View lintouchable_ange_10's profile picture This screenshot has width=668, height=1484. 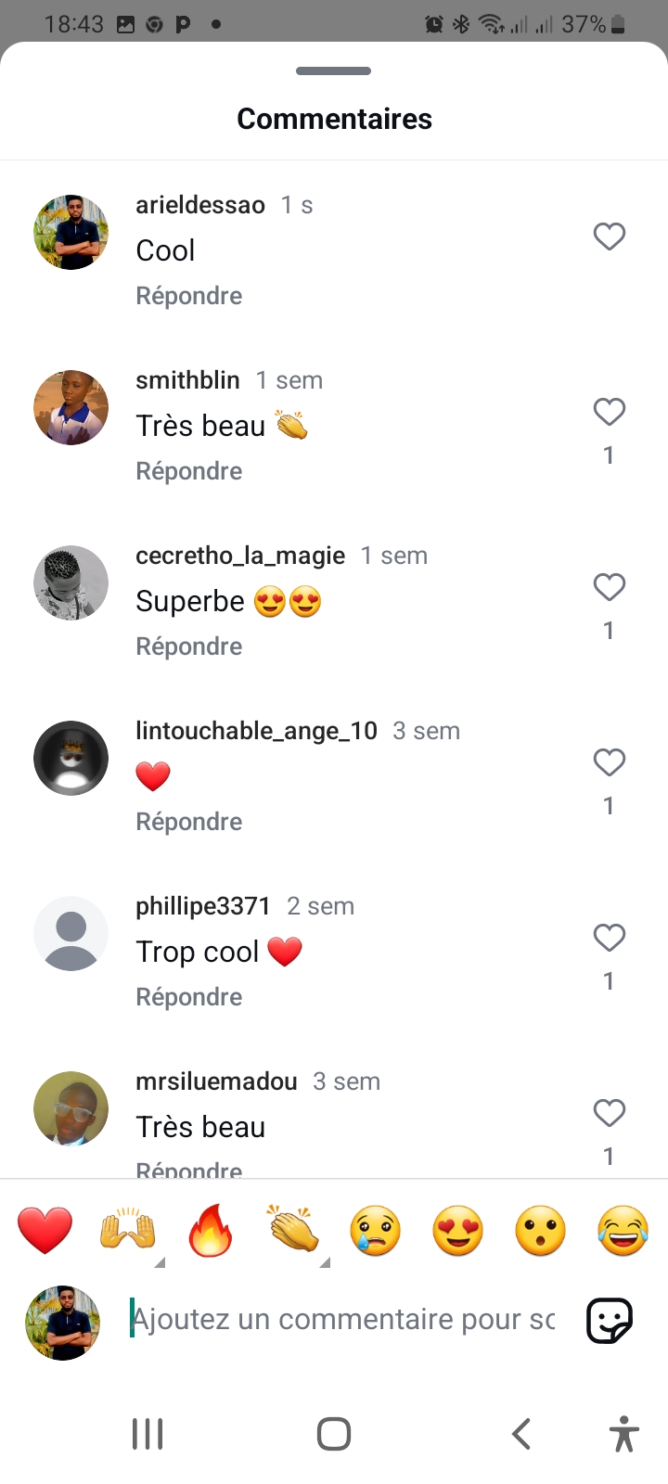[x=71, y=758]
